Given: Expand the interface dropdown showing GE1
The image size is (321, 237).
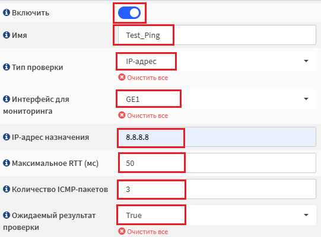Looking at the screenshot, I should 216,99.
